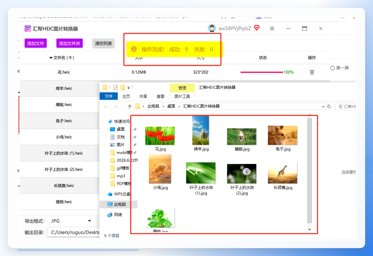Expand the address bar history dropdown
The height and width of the screenshot is (256, 373).
323,107
